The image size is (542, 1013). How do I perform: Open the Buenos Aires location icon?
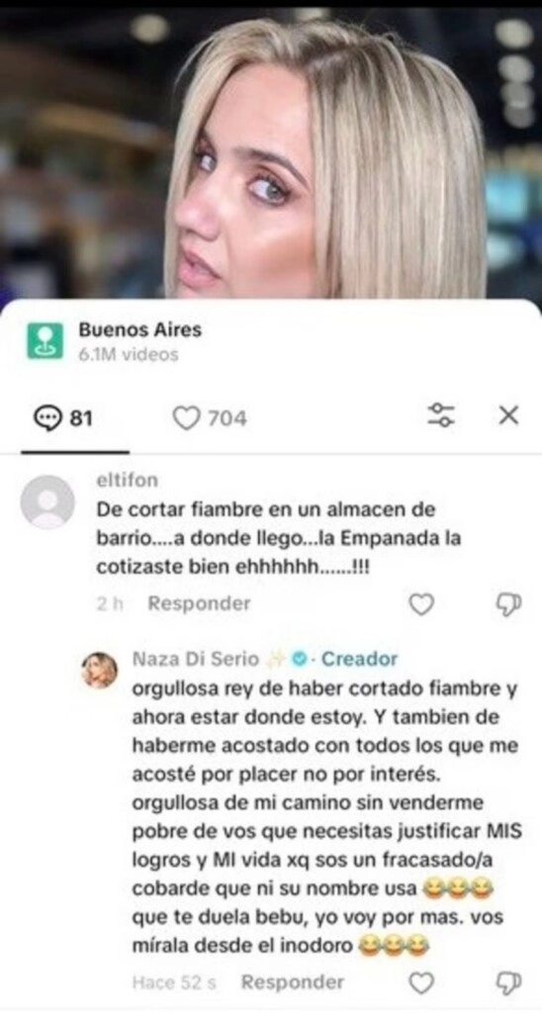click(x=45, y=340)
